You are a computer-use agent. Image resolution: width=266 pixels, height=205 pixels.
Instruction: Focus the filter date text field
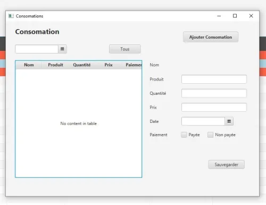37,49
